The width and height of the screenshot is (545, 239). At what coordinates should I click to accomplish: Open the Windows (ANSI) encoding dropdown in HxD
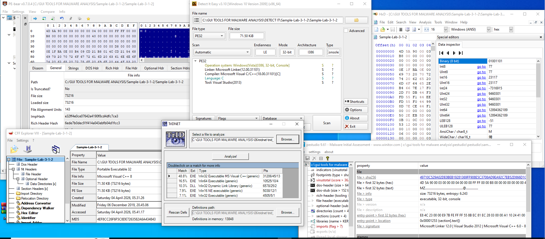pyautogui.click(x=489, y=29)
